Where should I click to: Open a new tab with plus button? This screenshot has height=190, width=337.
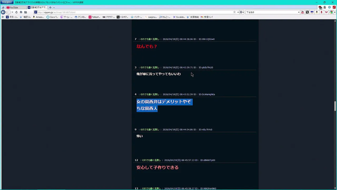[x=50, y=7]
